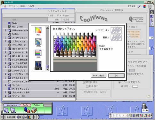Viewport: 155px width, 120px height.
Task: Click the オリジナル original color sample
Action: tap(116, 30)
